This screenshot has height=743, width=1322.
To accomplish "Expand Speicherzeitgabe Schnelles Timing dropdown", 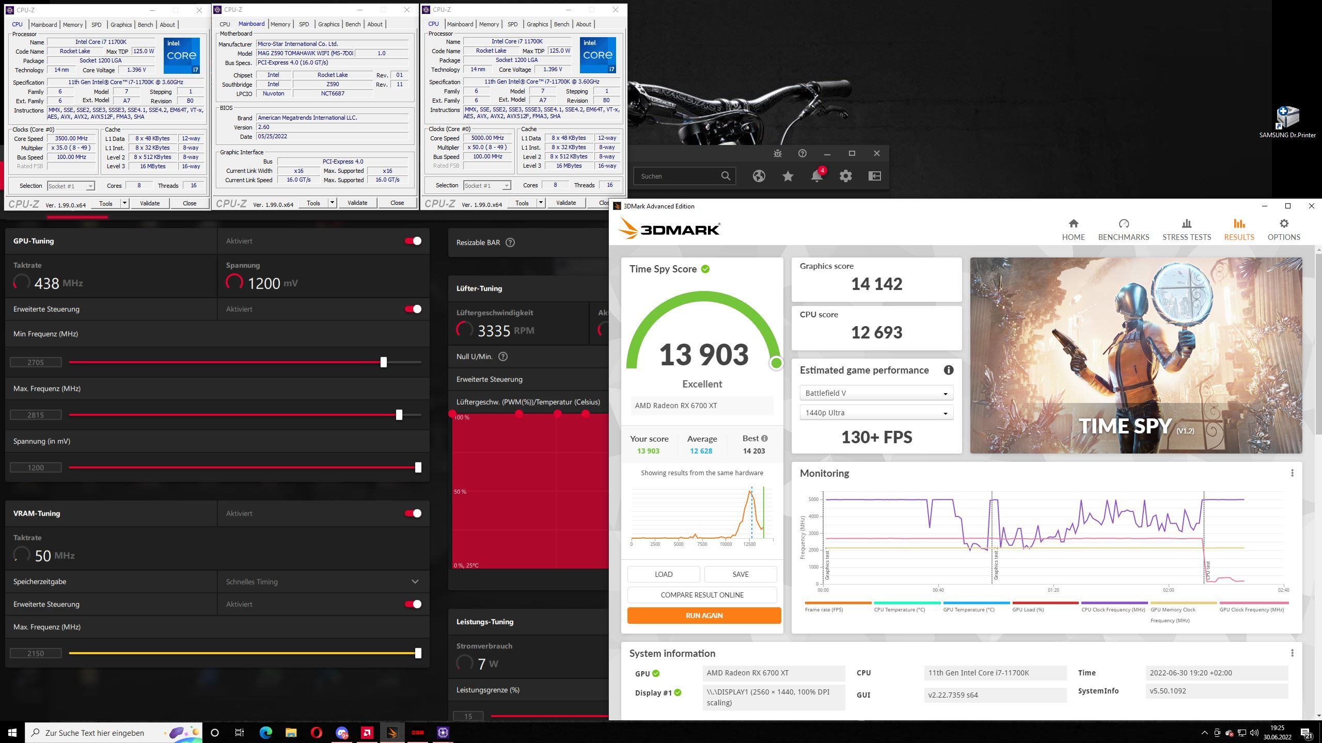I will (415, 582).
